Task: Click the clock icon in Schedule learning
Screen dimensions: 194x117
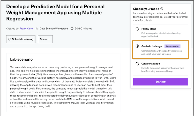Action: click(x=10, y=39)
